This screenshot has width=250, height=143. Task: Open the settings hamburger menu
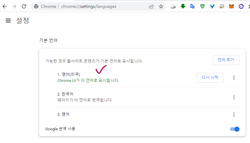coord(8,21)
